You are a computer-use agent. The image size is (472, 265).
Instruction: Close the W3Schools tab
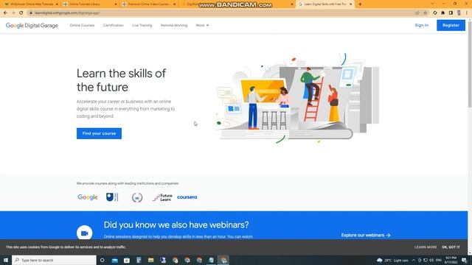[57, 4]
